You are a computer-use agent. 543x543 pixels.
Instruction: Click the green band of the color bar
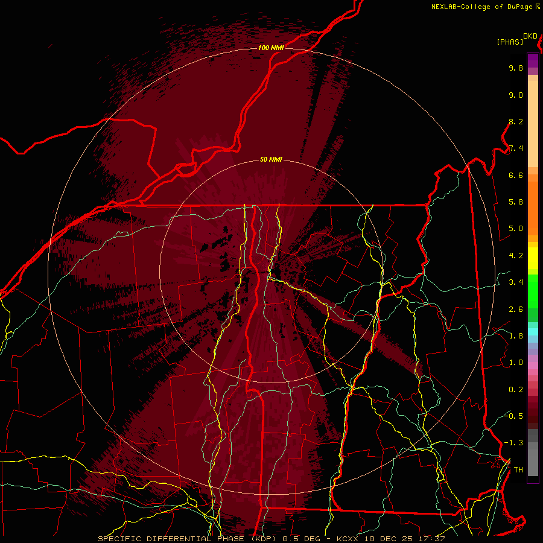[533, 291]
